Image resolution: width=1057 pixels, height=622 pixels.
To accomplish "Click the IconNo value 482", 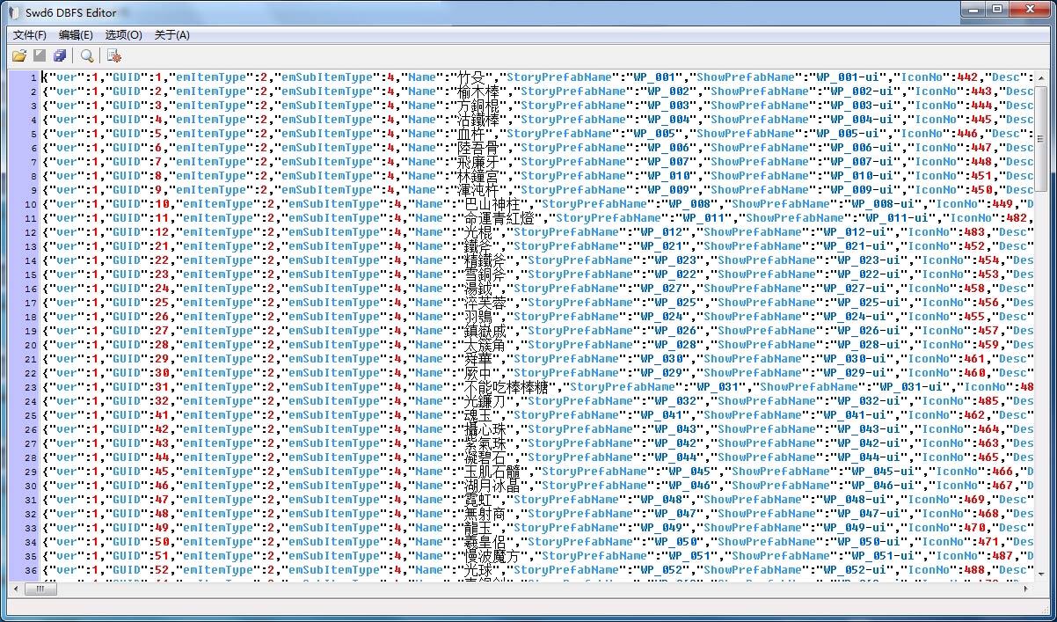I will (x=1017, y=218).
